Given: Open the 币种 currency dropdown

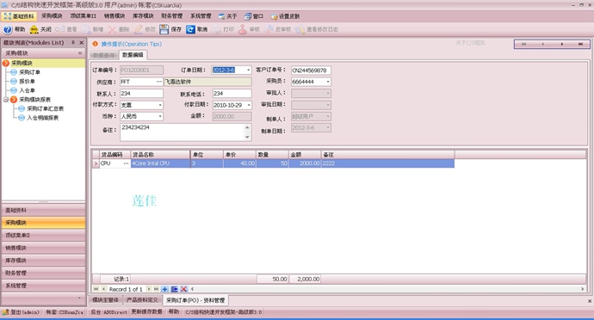Looking at the screenshot, I should point(160,116).
